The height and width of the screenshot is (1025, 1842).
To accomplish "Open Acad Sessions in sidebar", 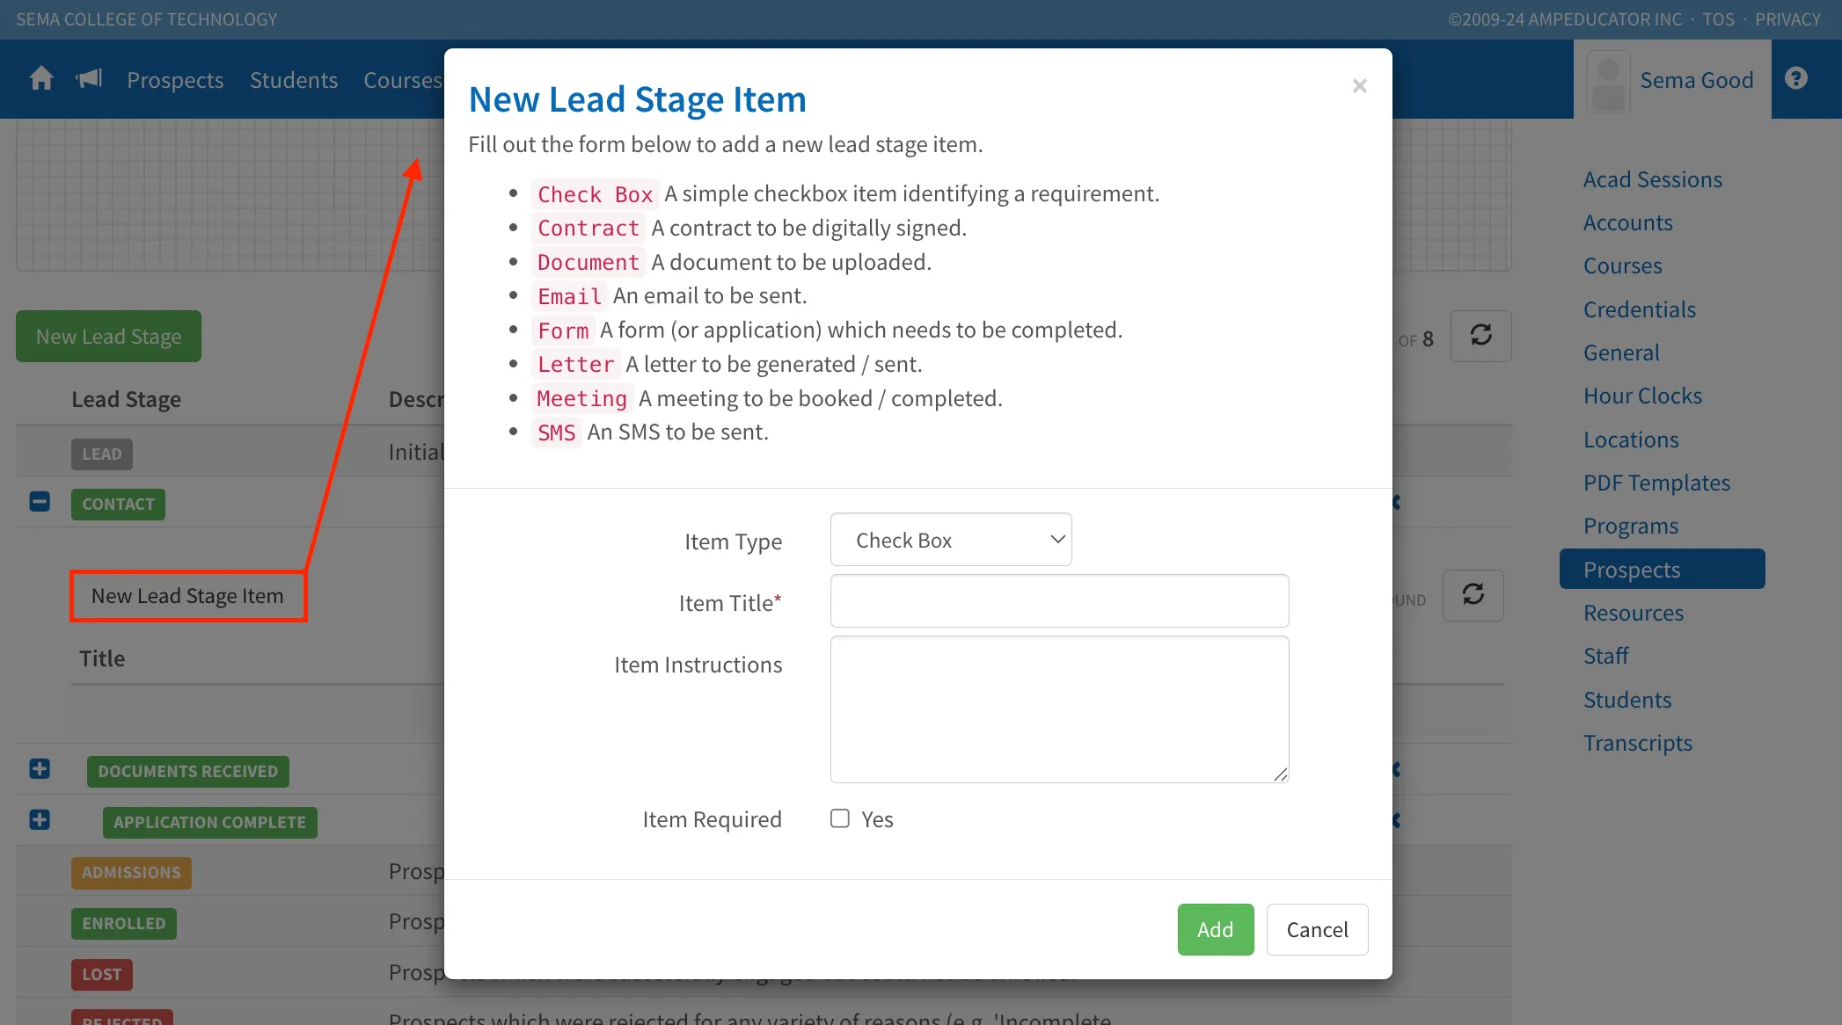I will 1653,179.
